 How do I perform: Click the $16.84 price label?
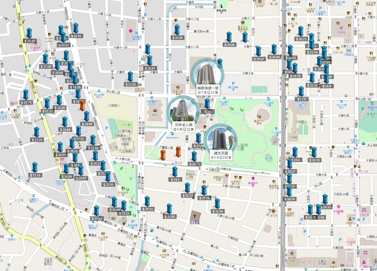click(66, 177)
